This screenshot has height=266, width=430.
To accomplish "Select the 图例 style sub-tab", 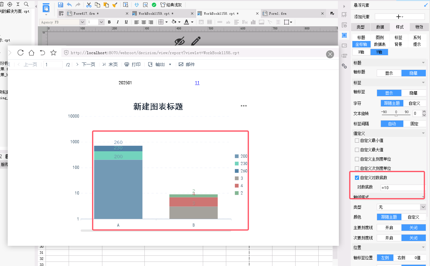I will tap(380, 37).
